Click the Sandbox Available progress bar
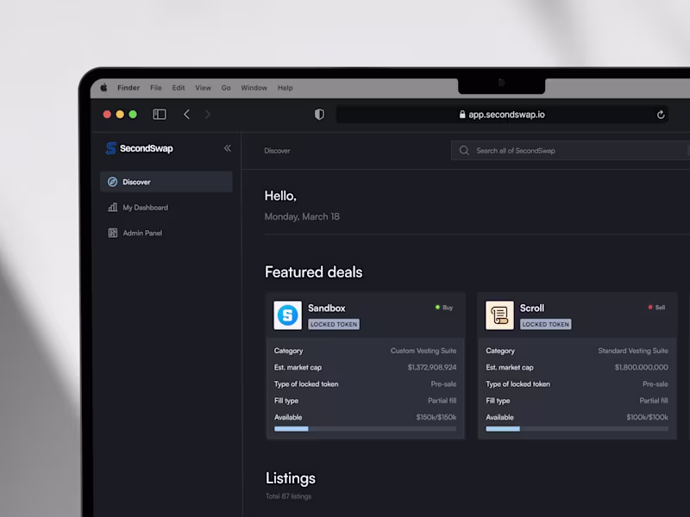This screenshot has height=517, width=690. 365,428
